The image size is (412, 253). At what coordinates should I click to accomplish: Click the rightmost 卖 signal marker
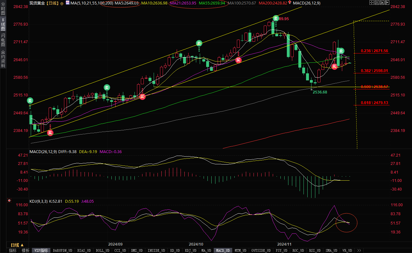tap(341, 51)
